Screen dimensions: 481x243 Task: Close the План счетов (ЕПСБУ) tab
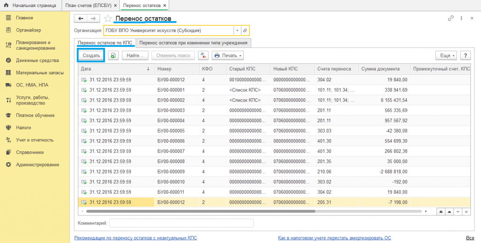(116, 5)
